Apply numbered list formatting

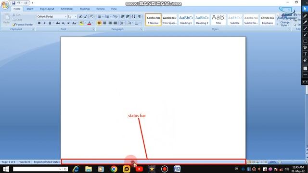(x=107, y=16)
